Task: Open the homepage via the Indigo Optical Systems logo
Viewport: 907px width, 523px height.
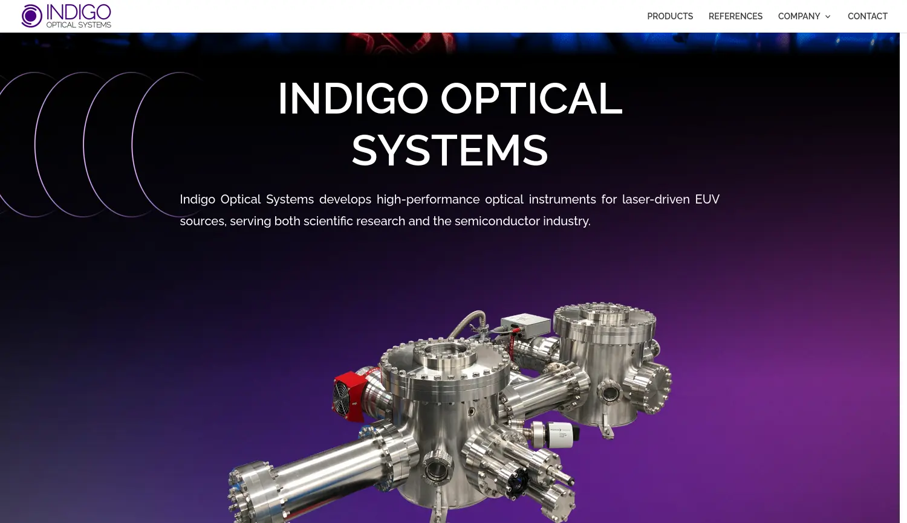Action: (x=66, y=16)
